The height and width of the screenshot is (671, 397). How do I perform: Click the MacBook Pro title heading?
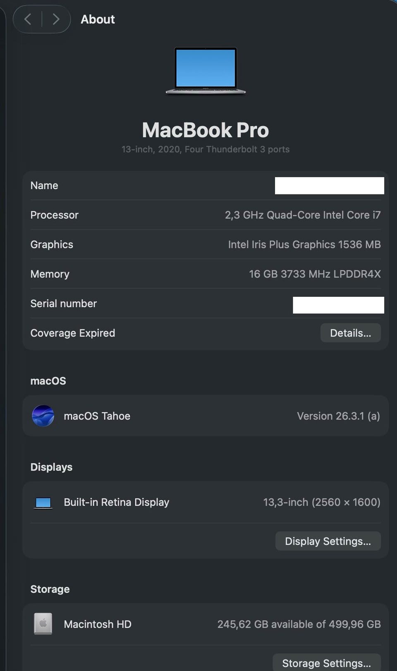click(206, 130)
